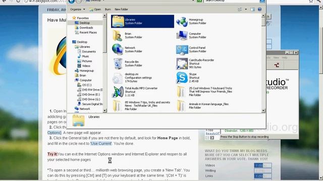
Task: Click the CamStudio ad next arrow button
Action: click(x=212, y=138)
